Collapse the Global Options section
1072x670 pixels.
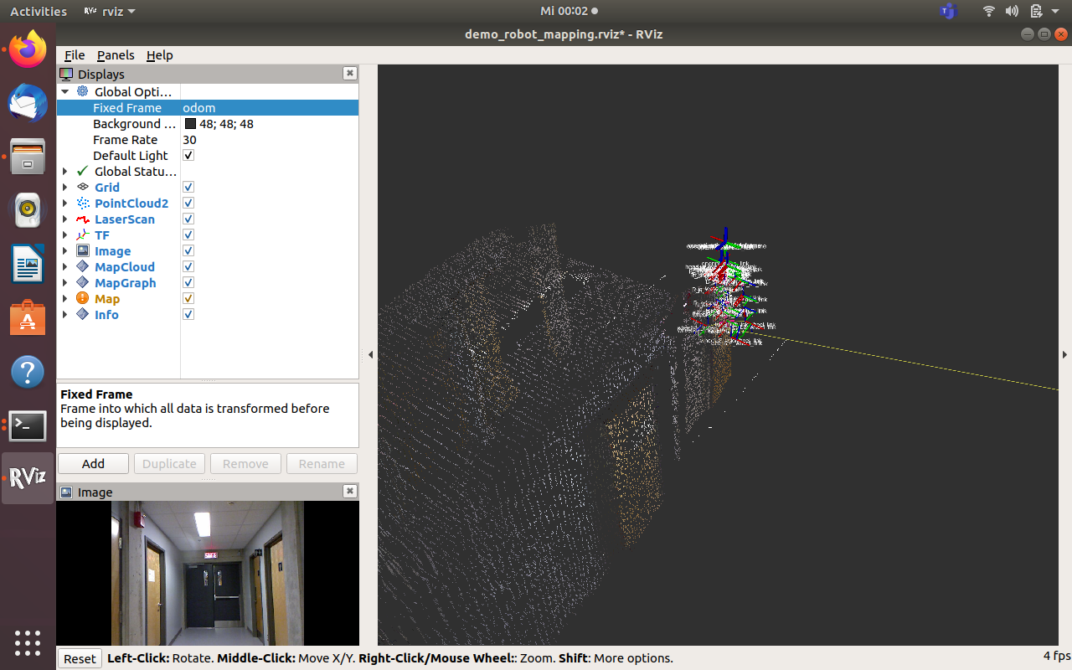[x=65, y=92]
